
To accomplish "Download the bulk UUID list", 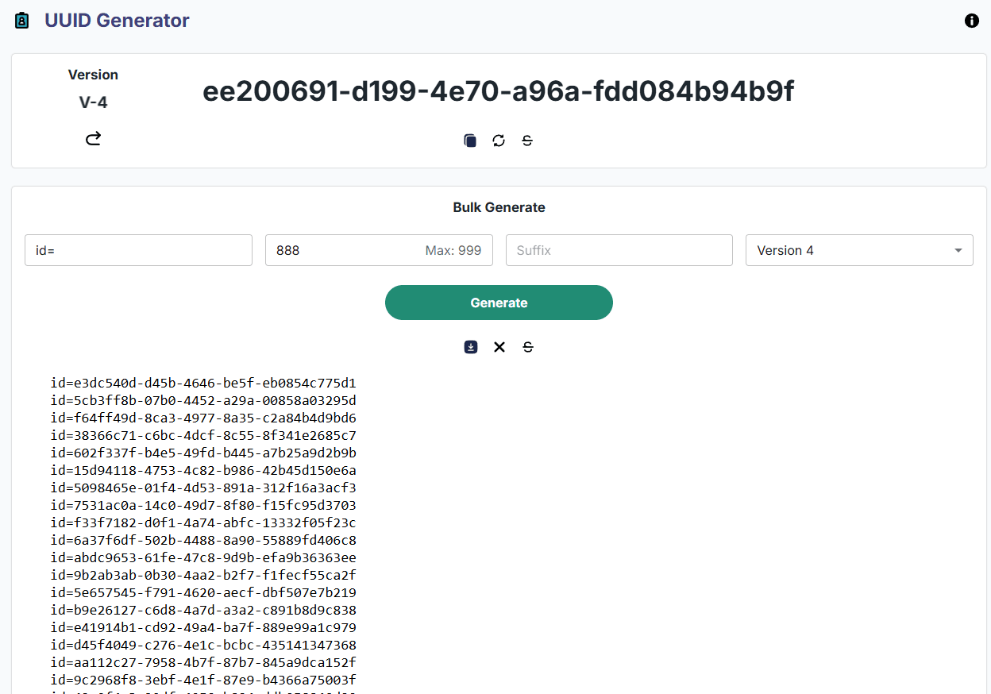I will coord(470,347).
